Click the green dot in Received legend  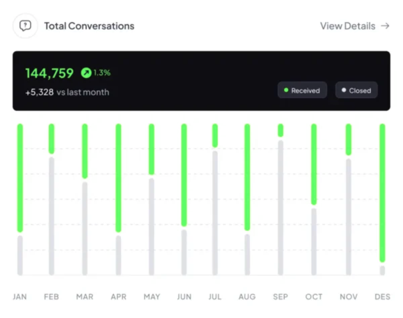click(286, 91)
